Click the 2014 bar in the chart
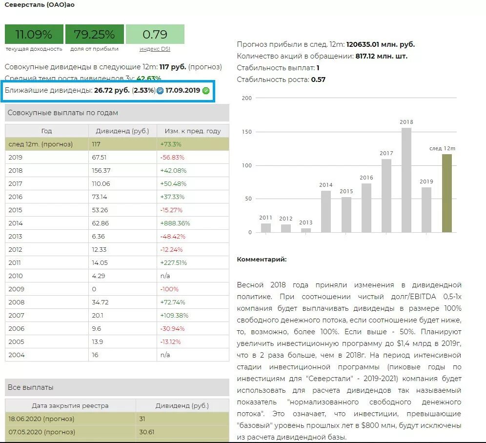 [x=326, y=211]
